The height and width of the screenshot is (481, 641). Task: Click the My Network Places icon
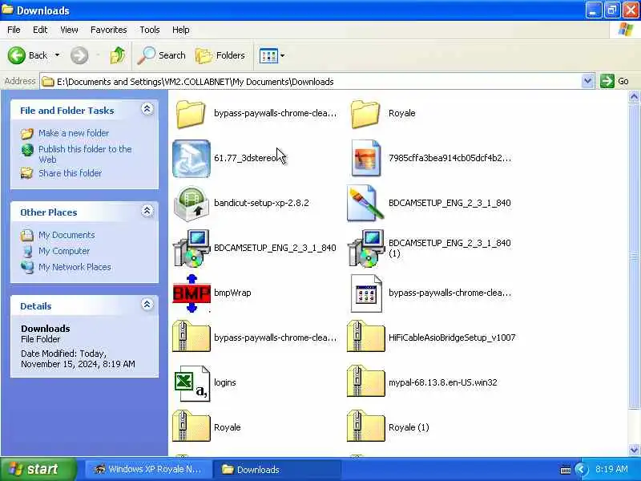pos(27,267)
